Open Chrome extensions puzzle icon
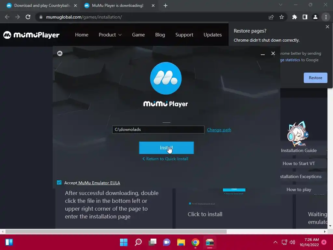Image resolution: width=333 pixels, height=250 pixels. pyautogui.click(x=295, y=17)
